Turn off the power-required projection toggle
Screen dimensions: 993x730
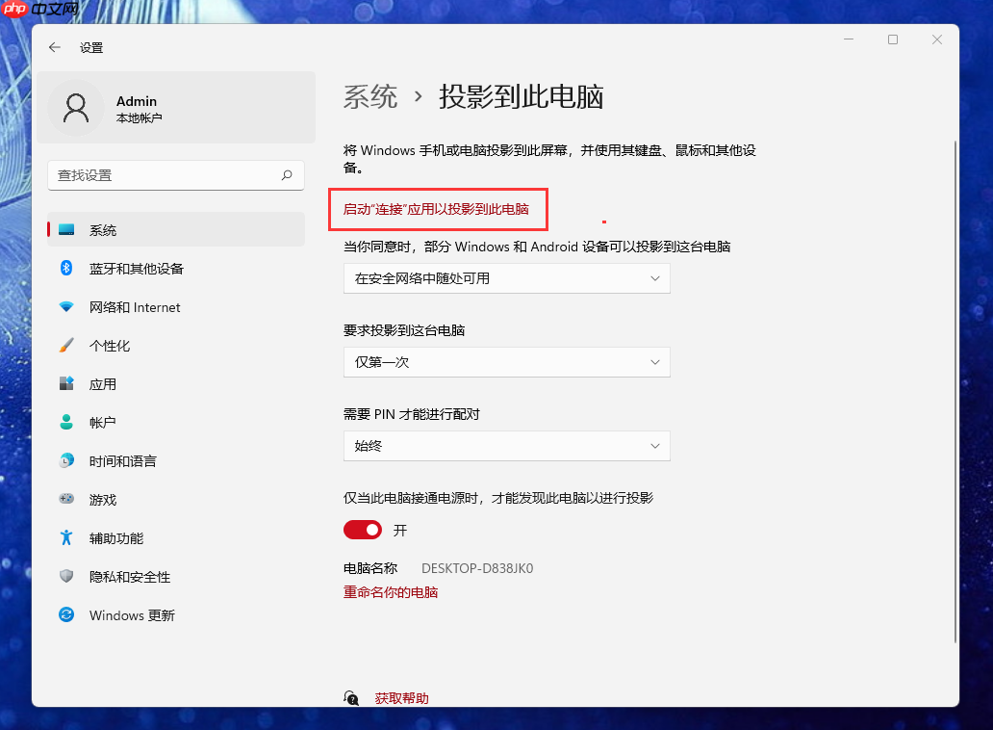[362, 530]
